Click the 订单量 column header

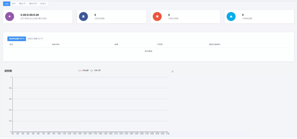click(x=160, y=44)
